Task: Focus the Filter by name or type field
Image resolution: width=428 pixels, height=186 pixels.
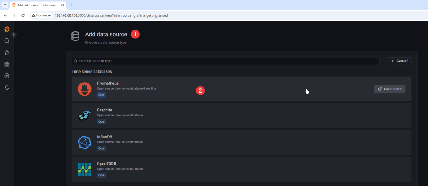Action: [226, 61]
